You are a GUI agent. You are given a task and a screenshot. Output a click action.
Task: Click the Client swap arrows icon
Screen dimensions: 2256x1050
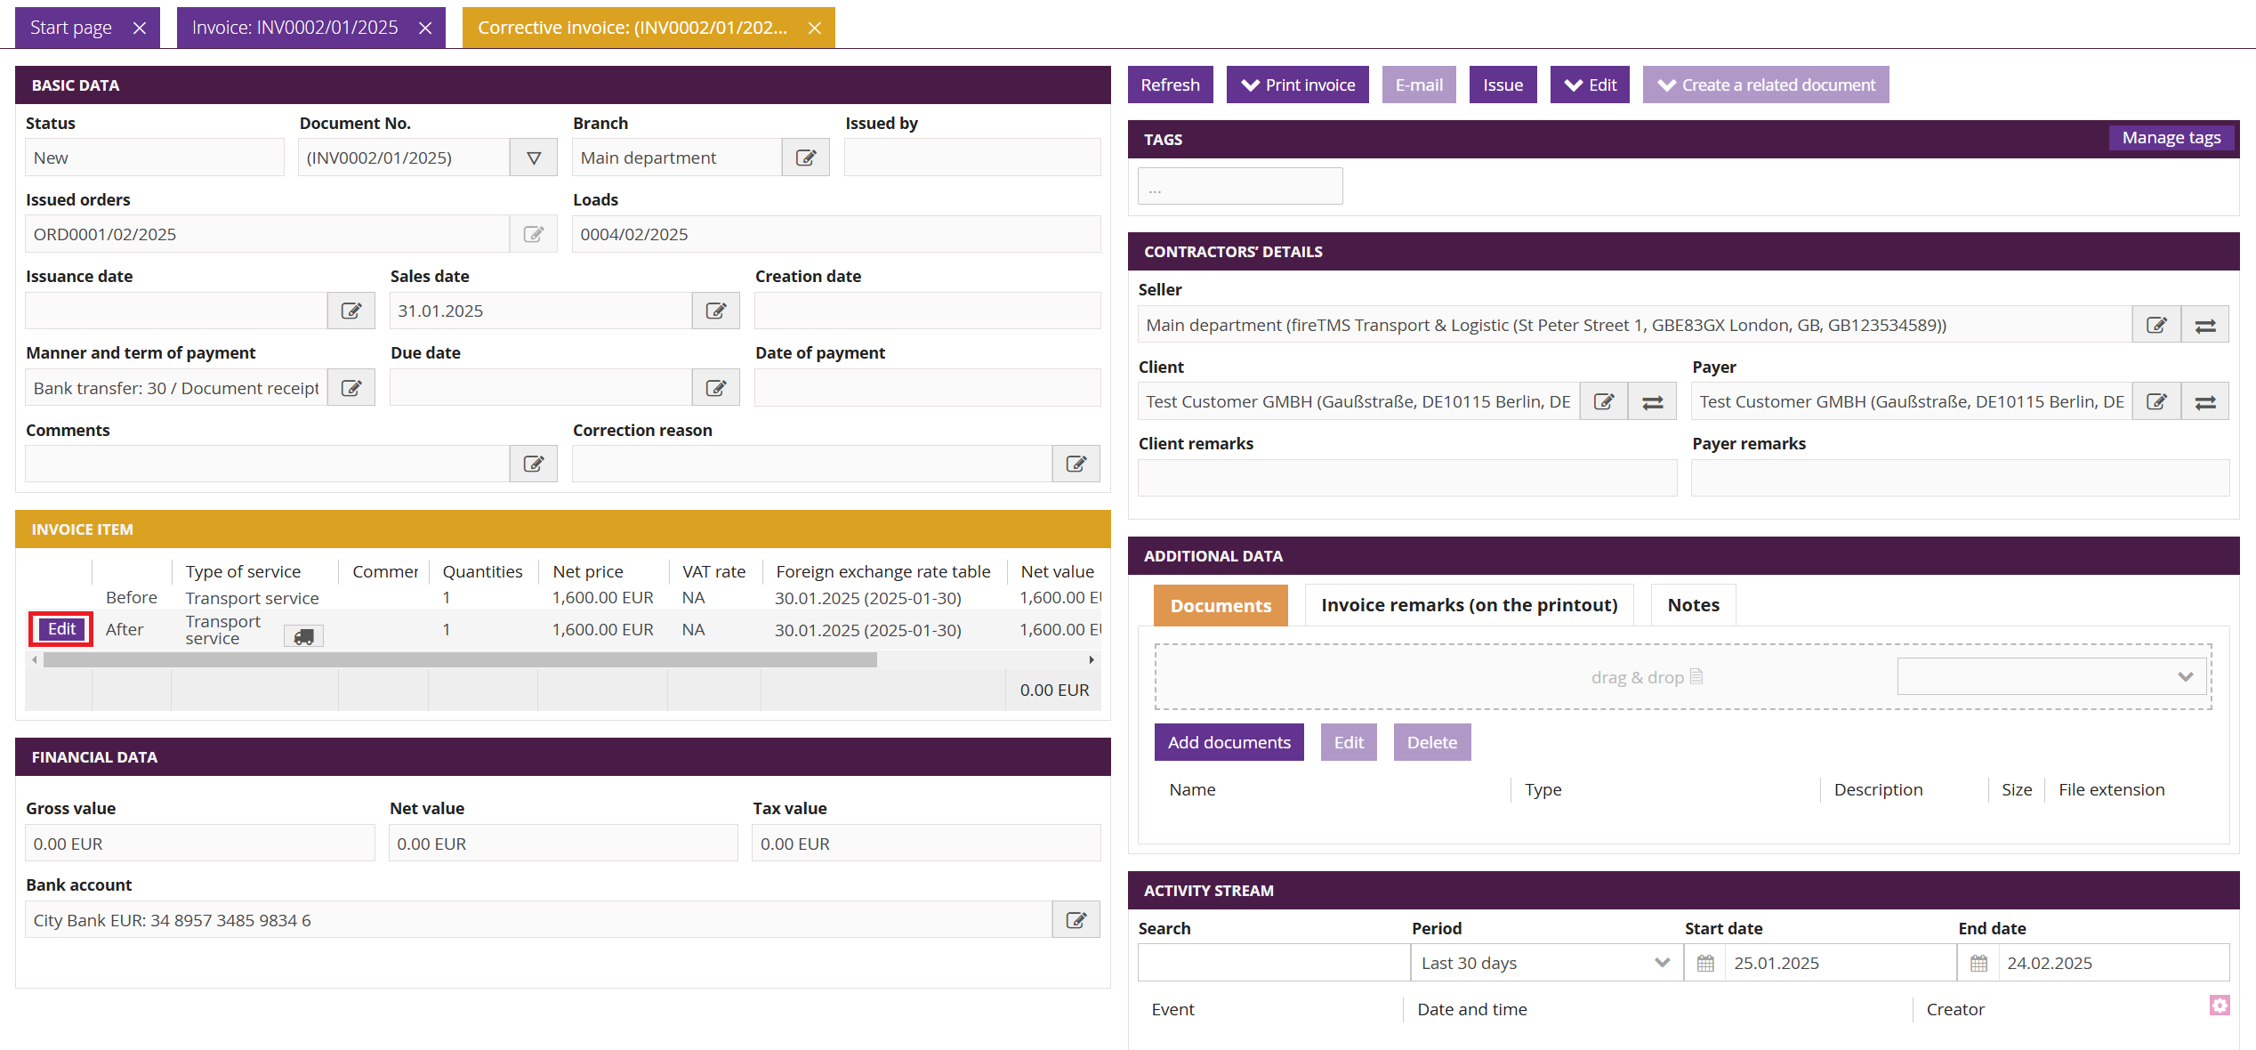tap(1652, 402)
